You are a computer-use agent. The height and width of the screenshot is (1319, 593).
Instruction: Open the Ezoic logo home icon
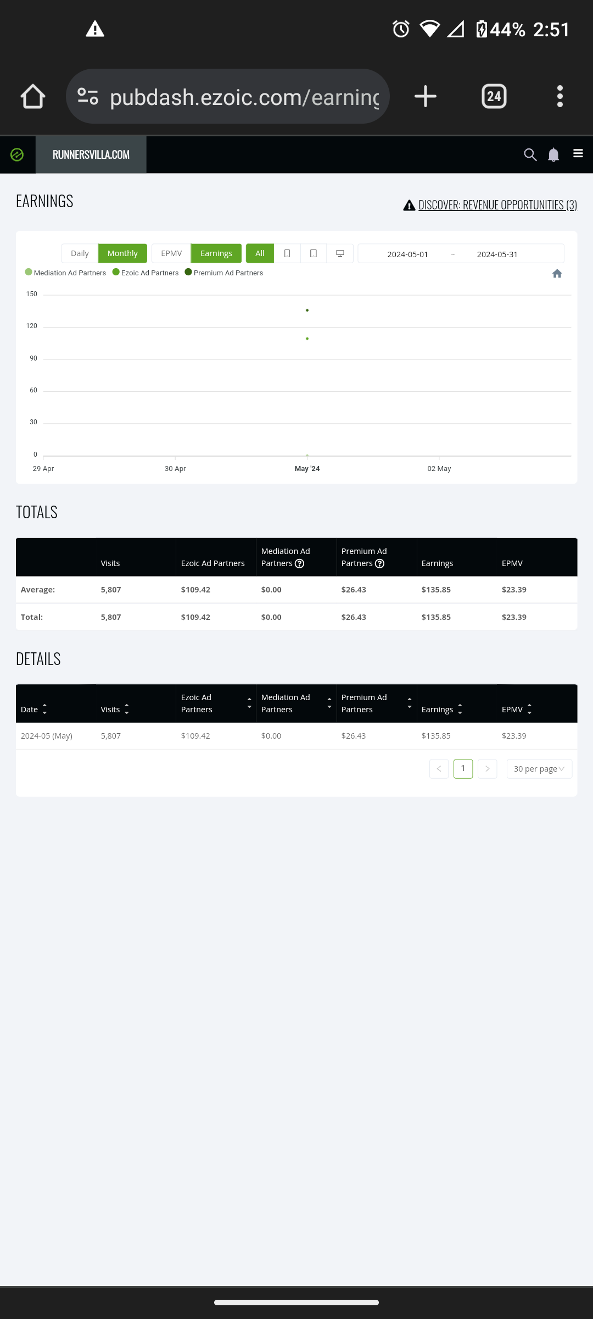[x=17, y=155]
